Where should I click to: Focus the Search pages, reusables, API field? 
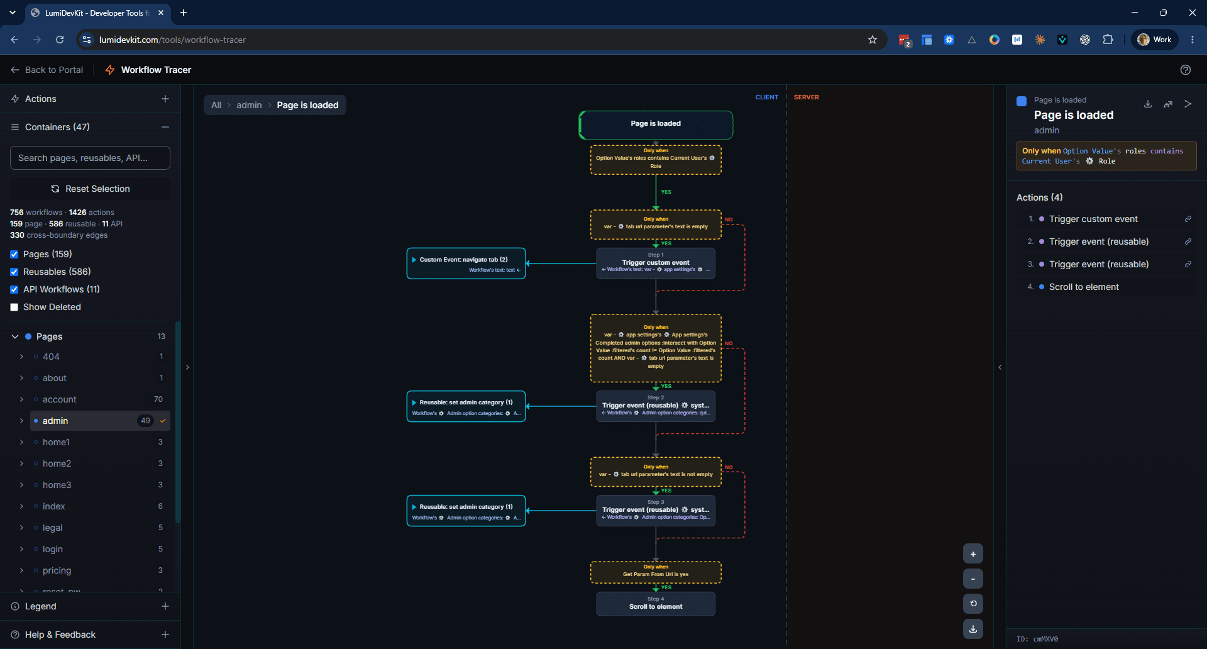[90, 158]
